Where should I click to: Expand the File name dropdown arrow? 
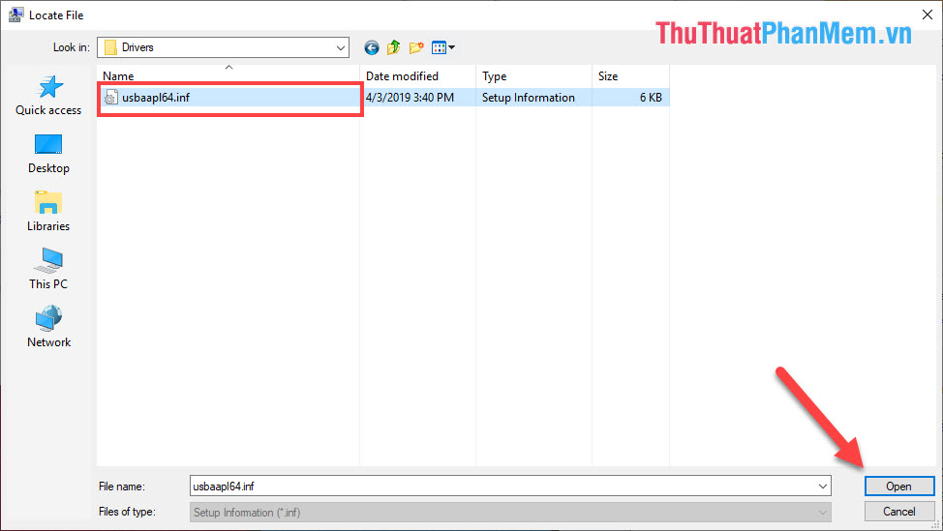[823, 487]
